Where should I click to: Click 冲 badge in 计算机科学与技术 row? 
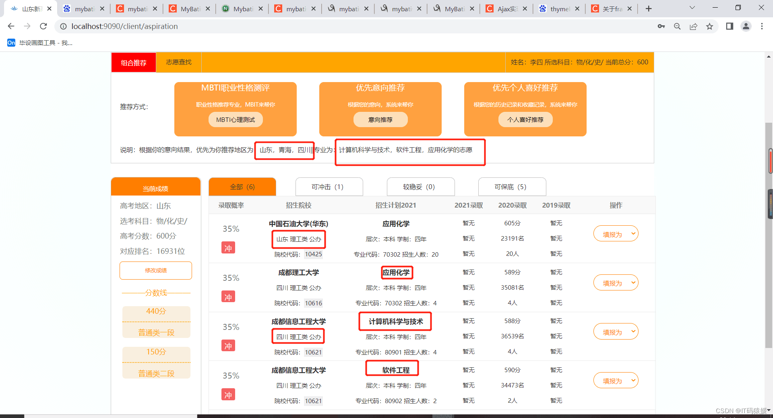(228, 346)
